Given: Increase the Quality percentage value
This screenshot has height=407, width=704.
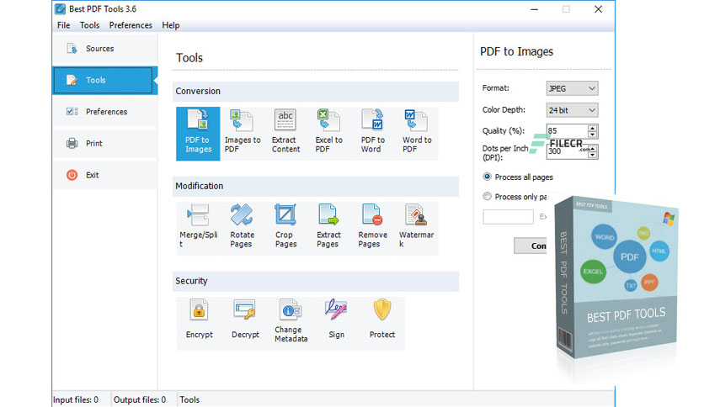Looking at the screenshot, I should (x=593, y=128).
